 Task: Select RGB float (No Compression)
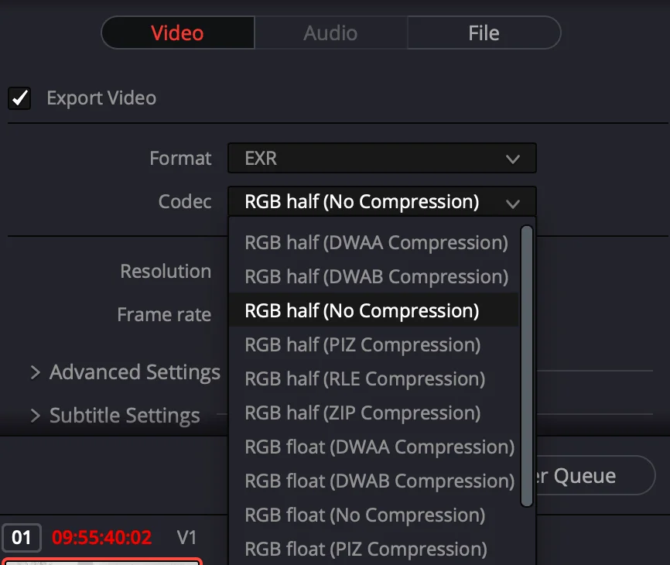point(364,515)
